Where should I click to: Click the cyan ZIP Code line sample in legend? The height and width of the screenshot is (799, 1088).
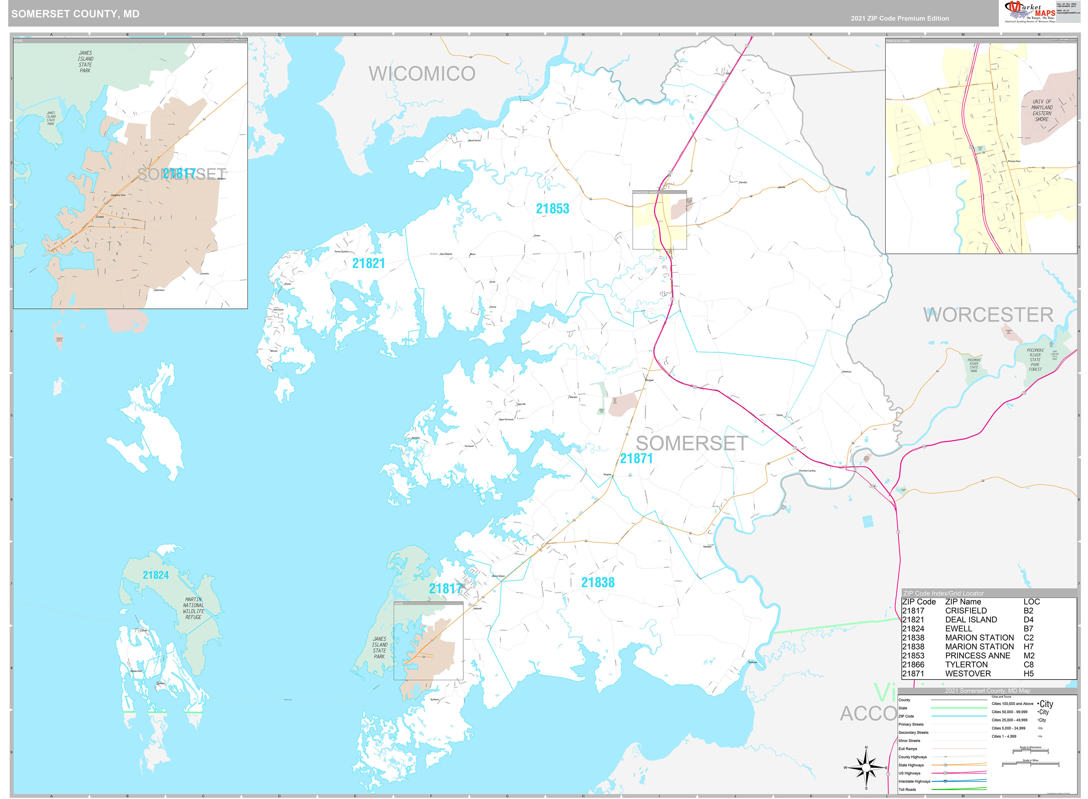coord(959,716)
